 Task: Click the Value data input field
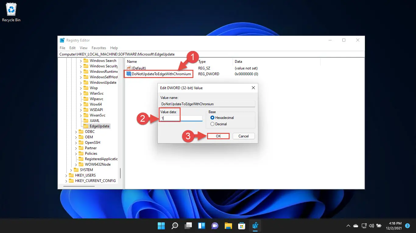coord(181,118)
